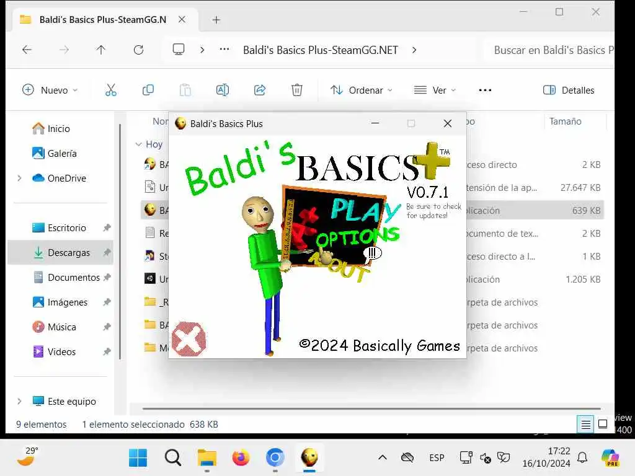The image size is (635, 476).
Task: Click the Share icon in toolbar
Action: pos(260,90)
